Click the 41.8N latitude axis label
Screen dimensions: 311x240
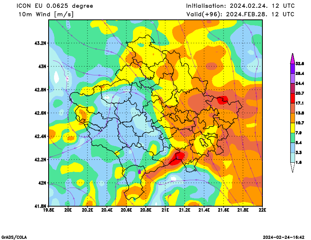tap(40, 206)
